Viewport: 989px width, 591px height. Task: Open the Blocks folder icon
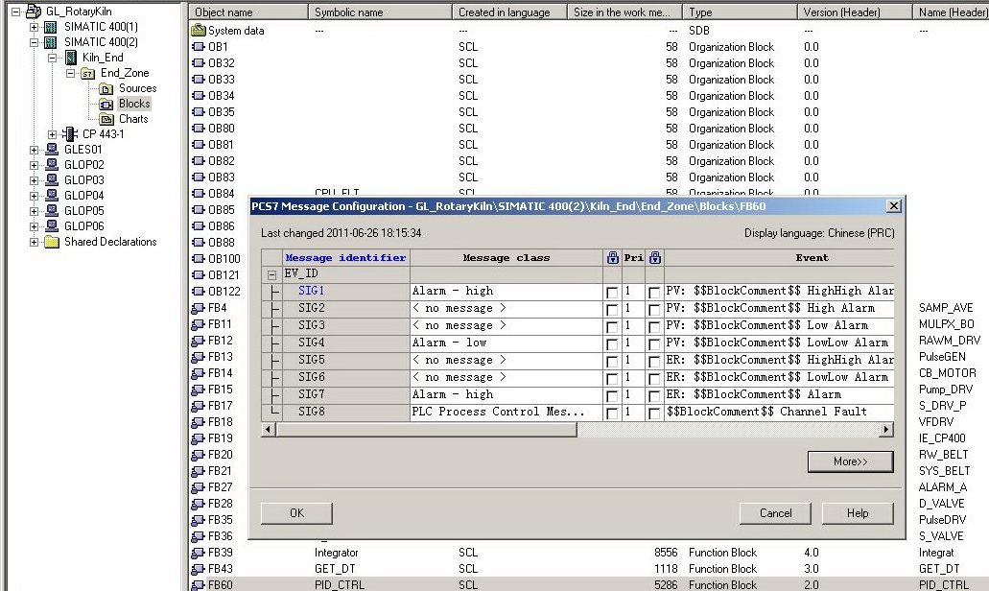(106, 104)
